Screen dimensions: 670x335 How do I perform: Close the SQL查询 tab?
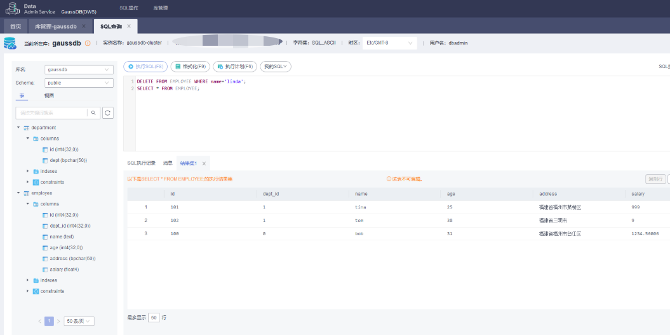click(129, 26)
